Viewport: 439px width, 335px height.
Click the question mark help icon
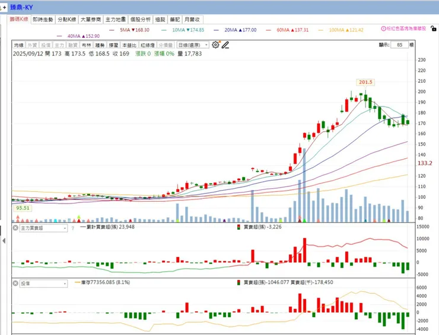point(73,228)
